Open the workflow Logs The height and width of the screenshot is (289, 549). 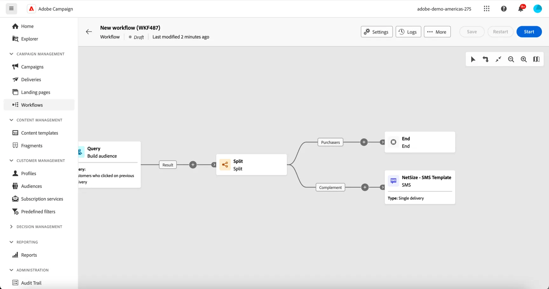click(408, 32)
